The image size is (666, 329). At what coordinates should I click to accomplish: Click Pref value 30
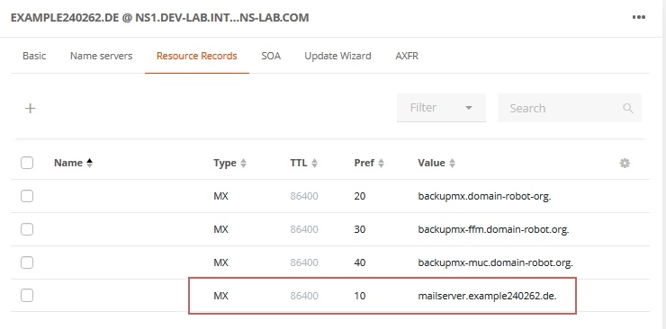tap(360, 229)
